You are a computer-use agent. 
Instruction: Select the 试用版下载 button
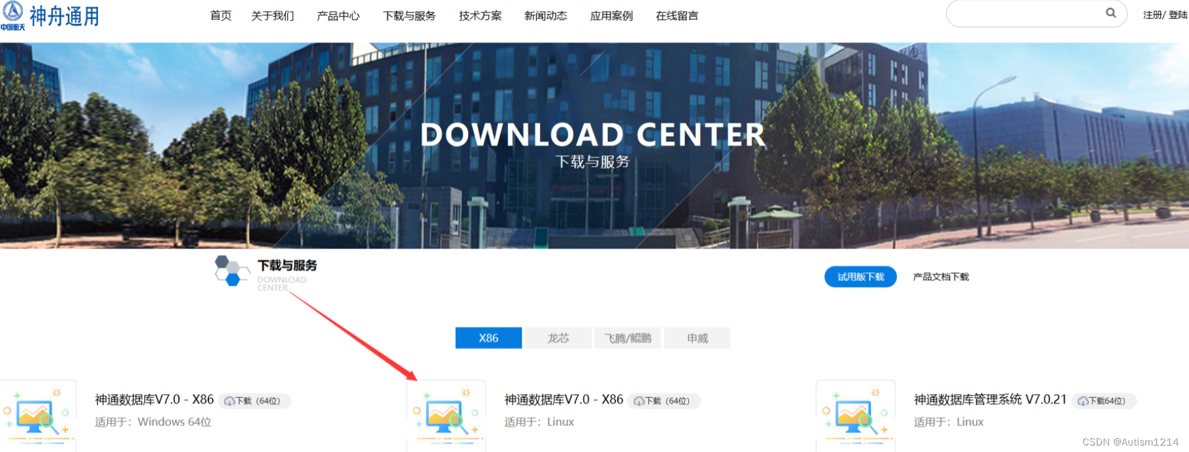point(861,277)
